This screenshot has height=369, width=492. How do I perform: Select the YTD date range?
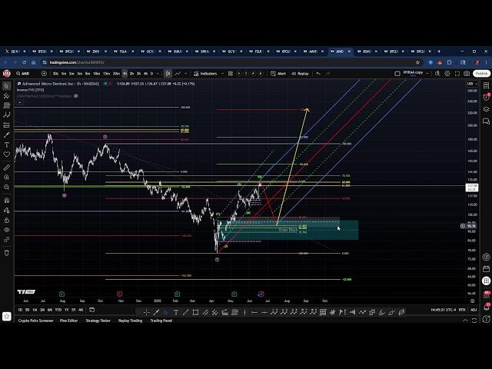[x=58, y=310]
